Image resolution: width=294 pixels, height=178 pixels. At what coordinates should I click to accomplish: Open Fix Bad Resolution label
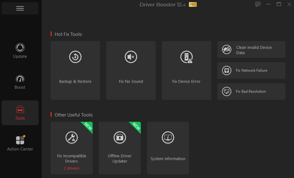(x=251, y=91)
